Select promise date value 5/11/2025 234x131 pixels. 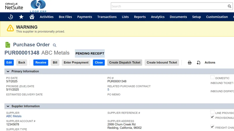click(x=13, y=90)
